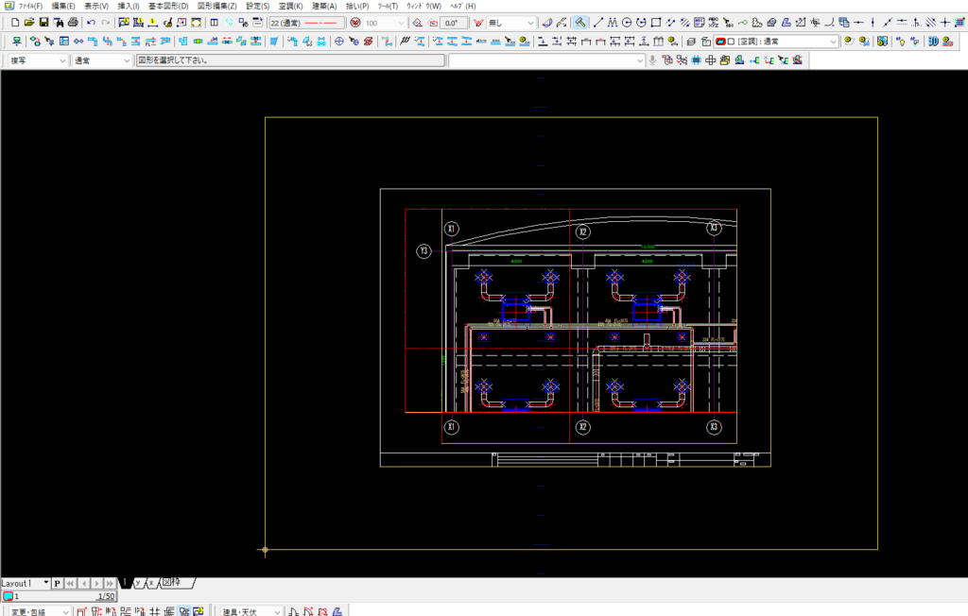Select the circle drawing tool

click(x=627, y=22)
